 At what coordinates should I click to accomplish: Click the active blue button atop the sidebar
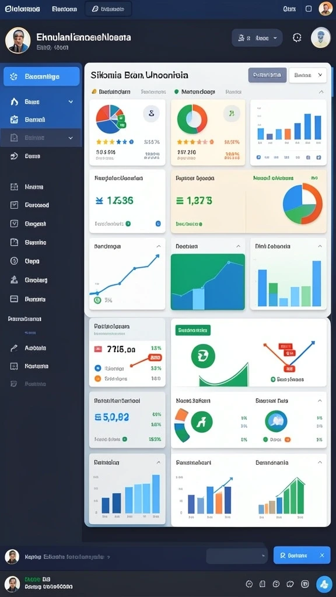pyautogui.click(x=41, y=76)
